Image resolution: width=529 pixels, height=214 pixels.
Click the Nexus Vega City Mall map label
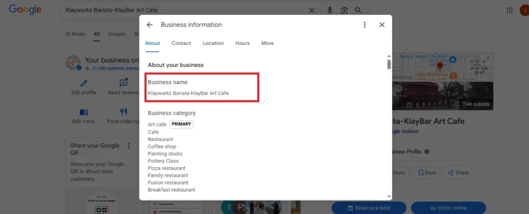(423, 56)
